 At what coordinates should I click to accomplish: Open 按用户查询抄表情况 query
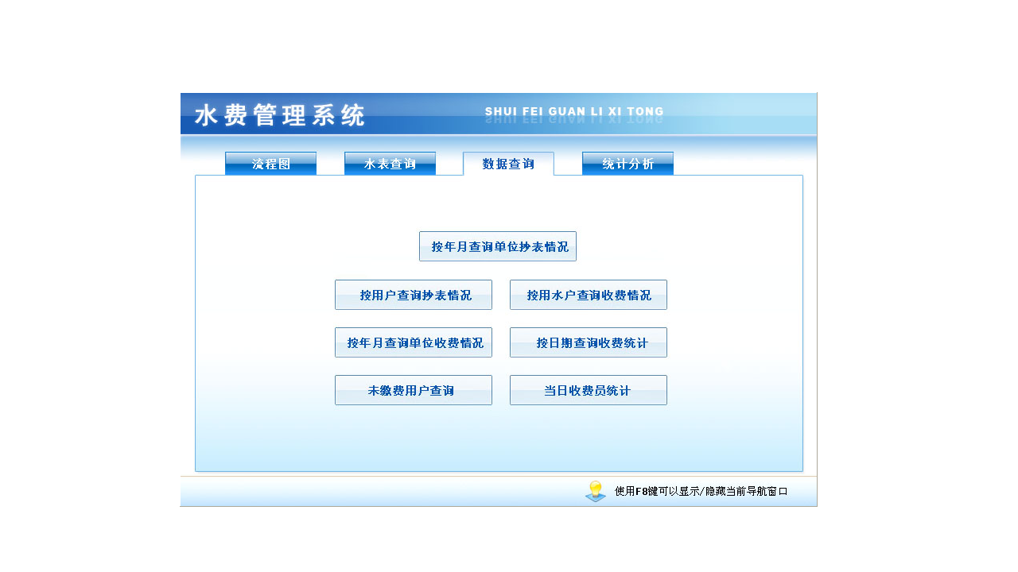(x=414, y=295)
